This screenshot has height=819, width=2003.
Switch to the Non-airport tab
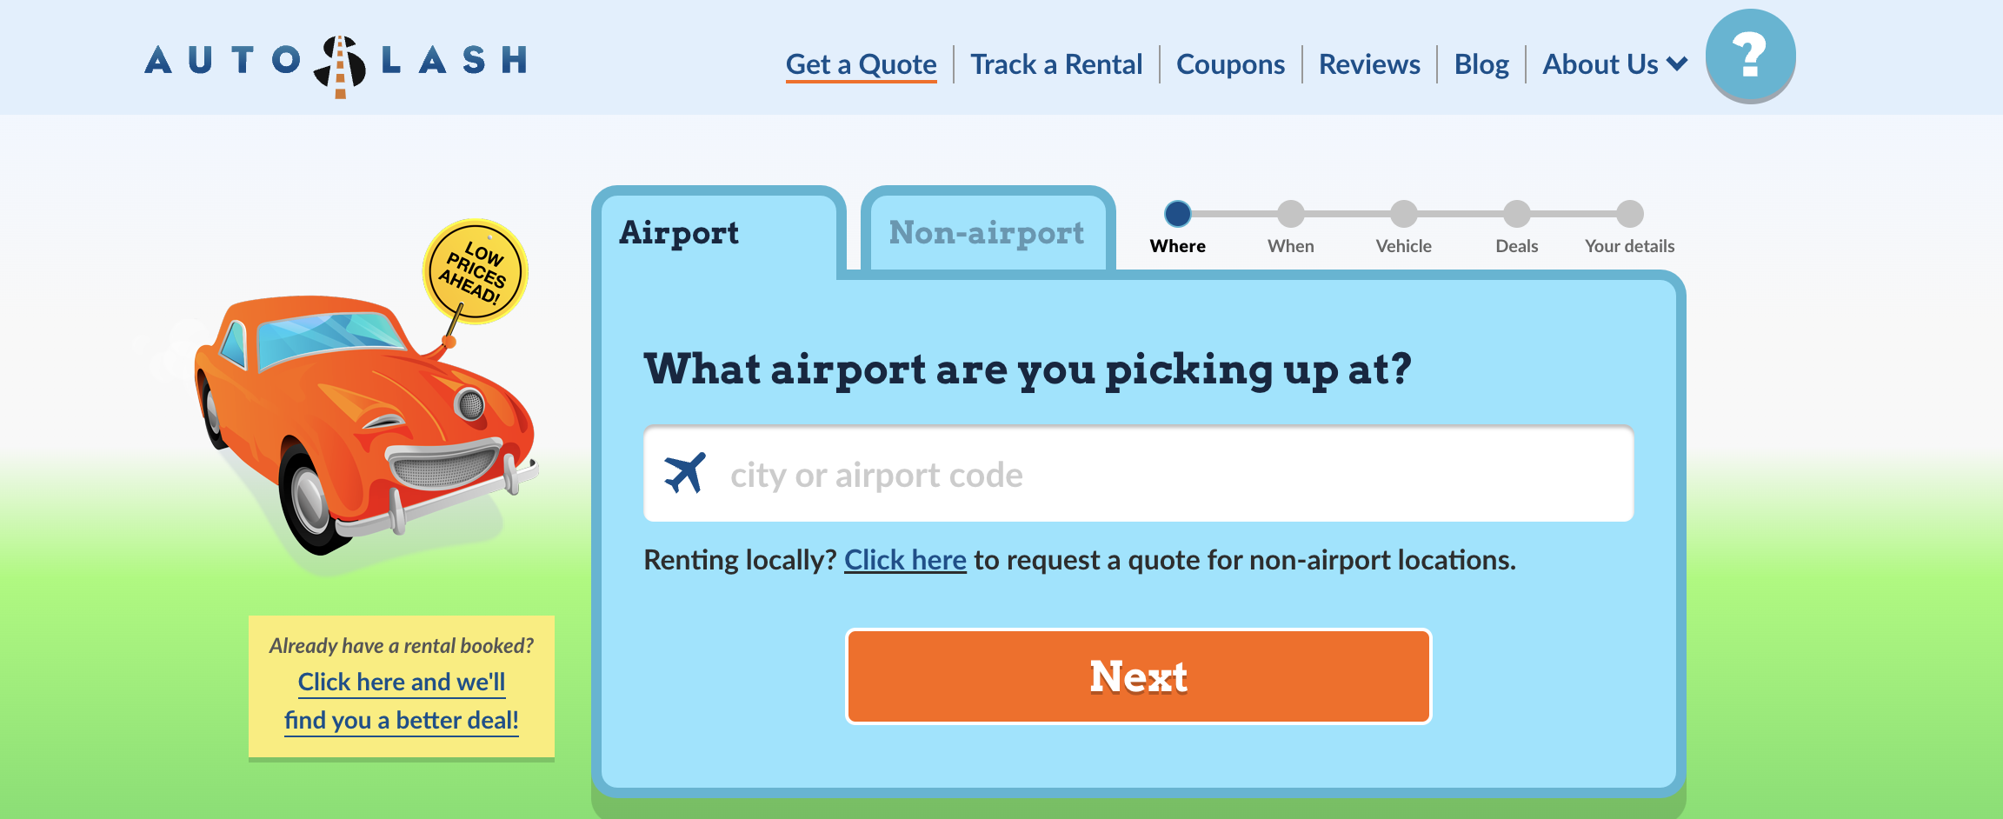tap(988, 232)
